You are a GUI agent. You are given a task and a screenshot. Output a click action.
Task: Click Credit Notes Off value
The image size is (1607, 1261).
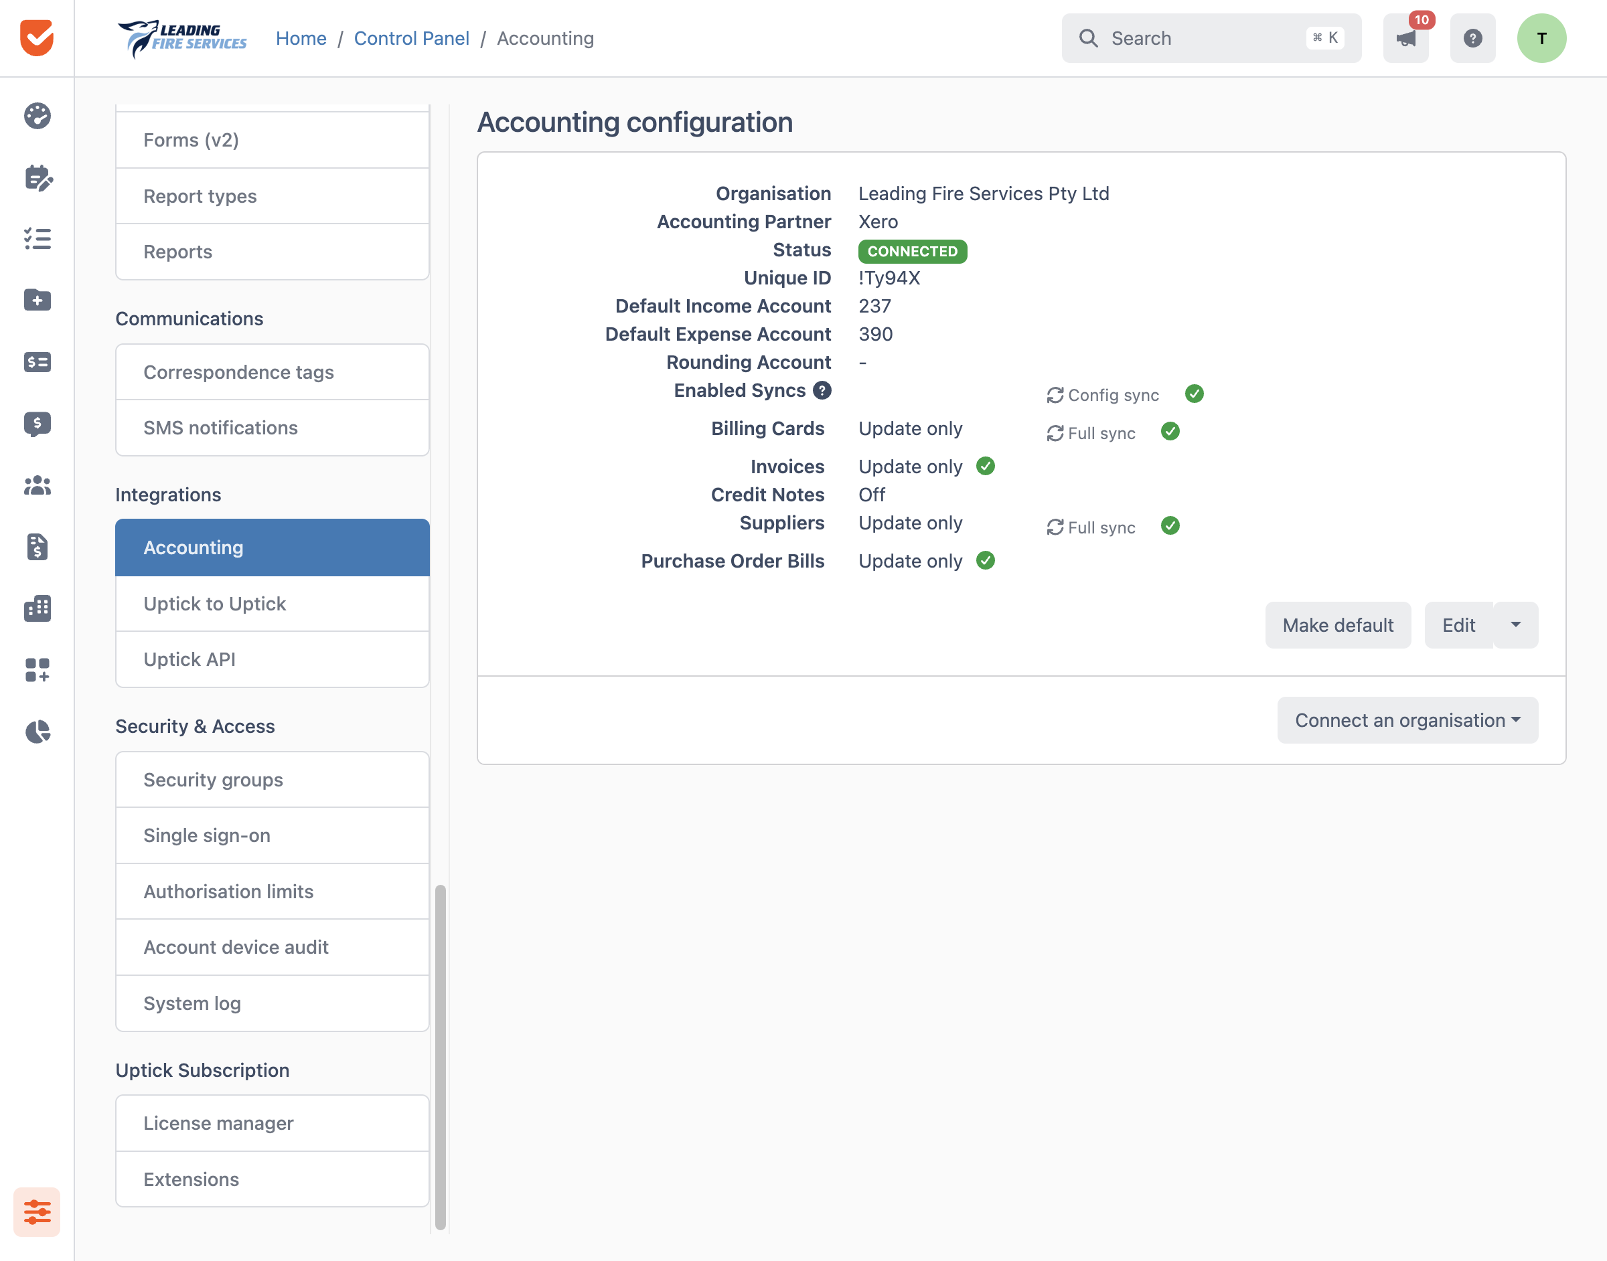[x=871, y=495]
